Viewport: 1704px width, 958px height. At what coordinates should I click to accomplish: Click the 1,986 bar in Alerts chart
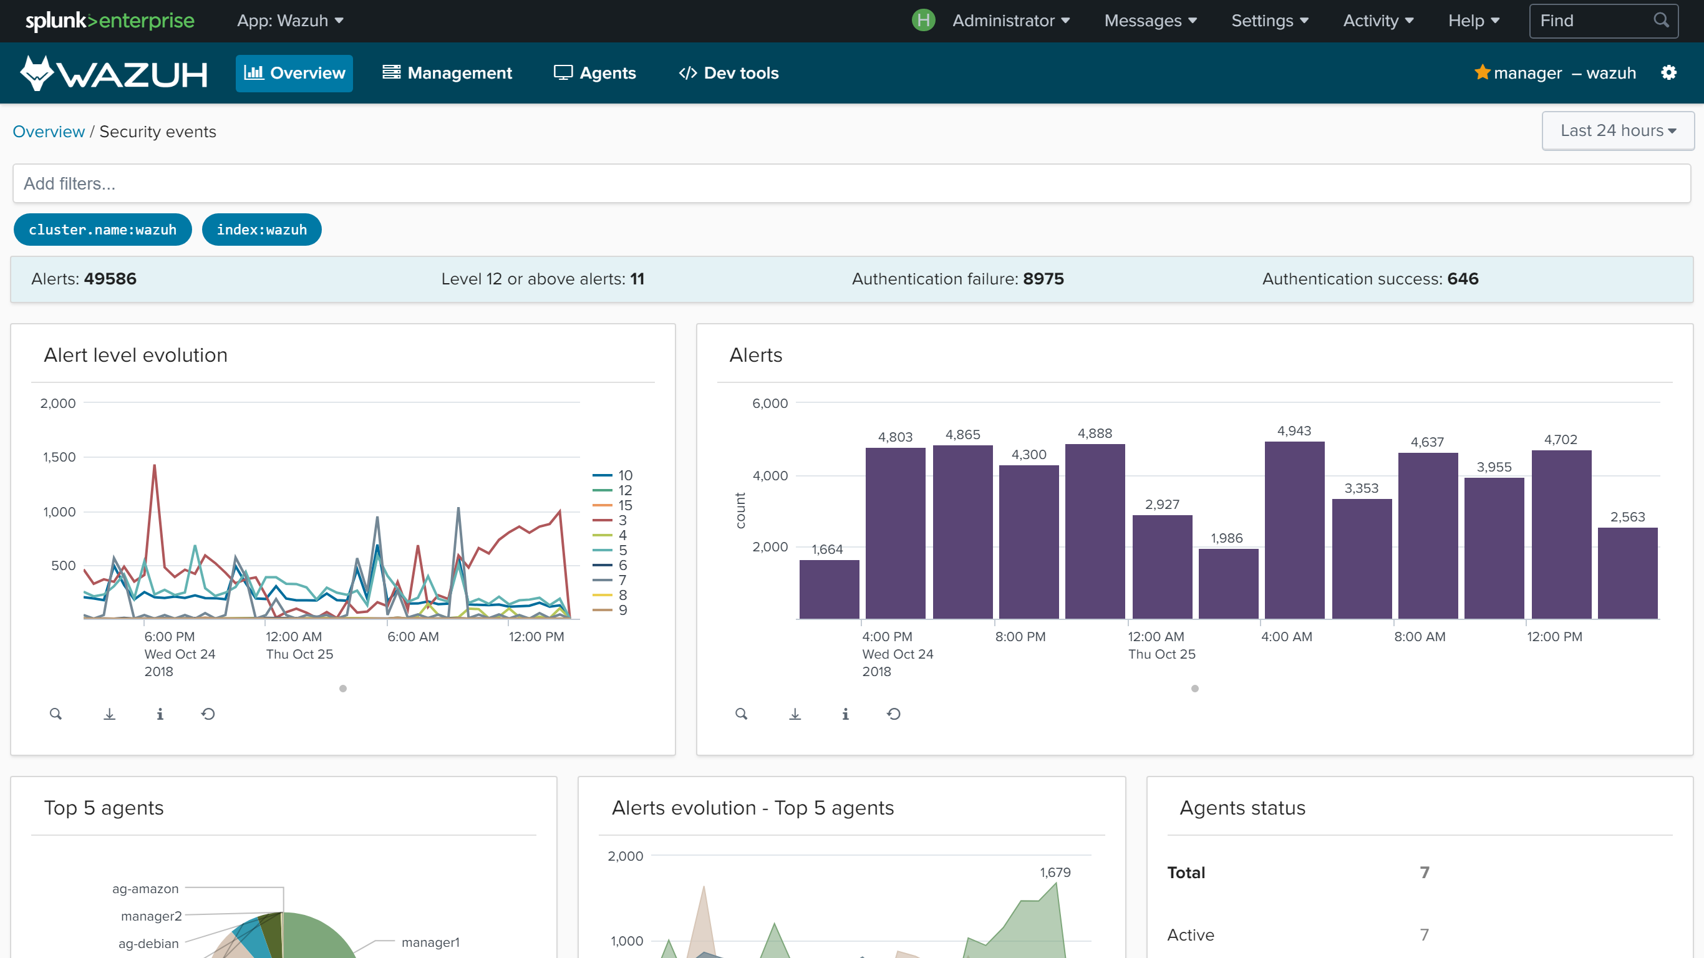point(1227,584)
